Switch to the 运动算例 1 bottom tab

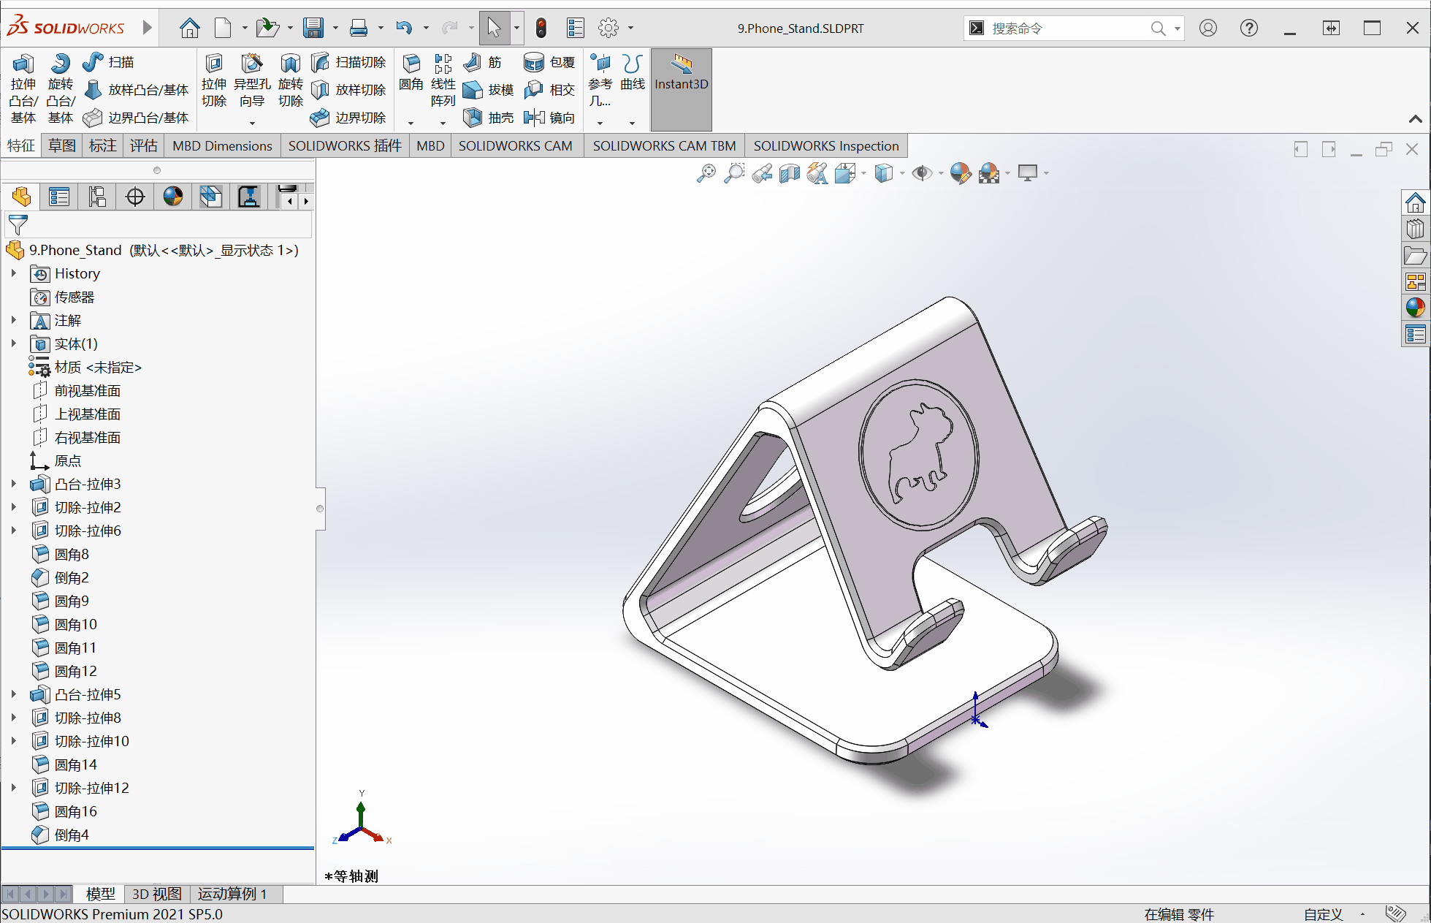pyautogui.click(x=232, y=894)
